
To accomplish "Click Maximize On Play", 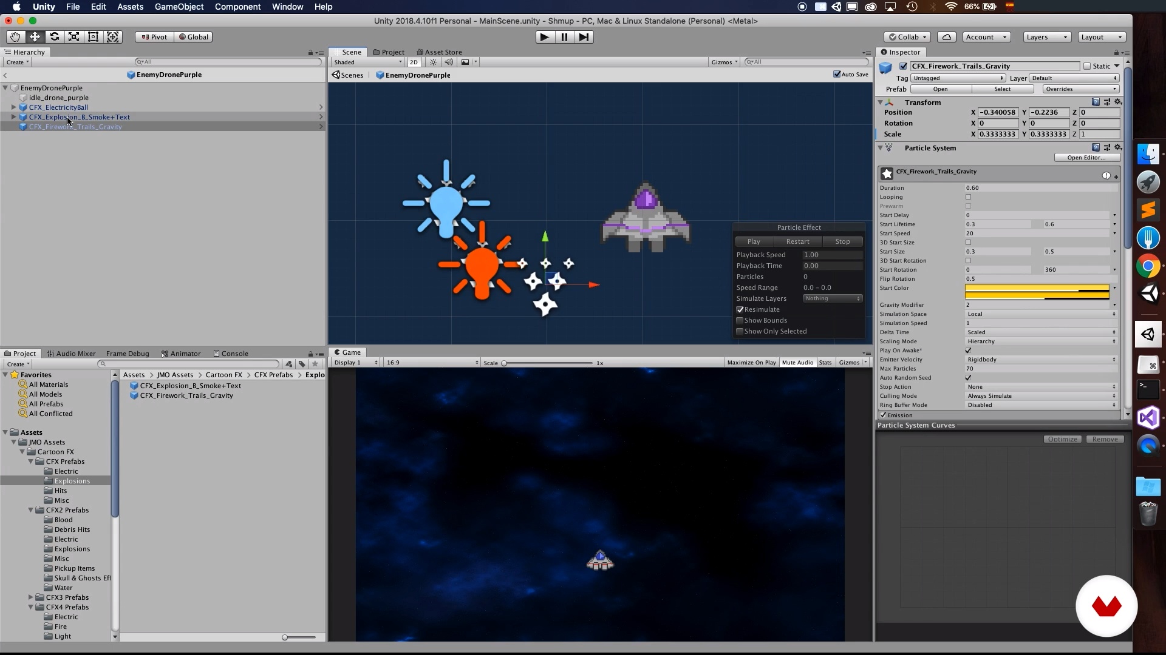I will tap(752, 363).
